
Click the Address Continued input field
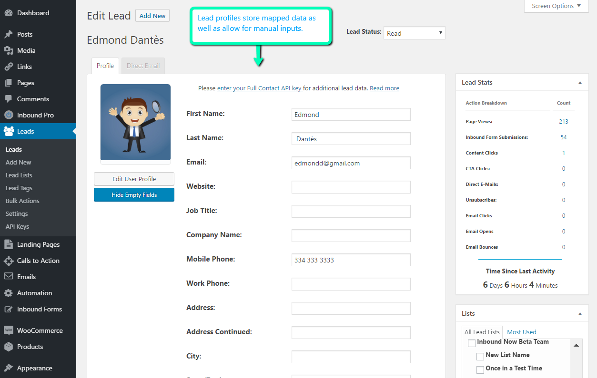pyautogui.click(x=351, y=332)
